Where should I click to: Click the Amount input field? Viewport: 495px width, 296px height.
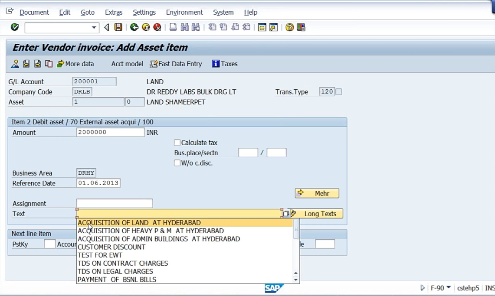coord(110,132)
